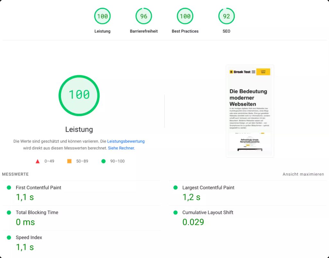Click the Cumulative Layout Shift value 0.029
Viewport: 329px width, 258px height.
tap(193, 222)
